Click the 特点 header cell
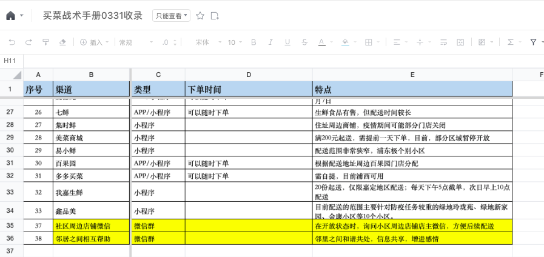The image size is (544, 257). coord(412,90)
